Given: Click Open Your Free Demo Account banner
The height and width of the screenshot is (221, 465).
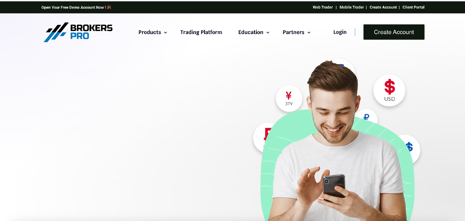Looking at the screenshot, I should click(73, 7).
